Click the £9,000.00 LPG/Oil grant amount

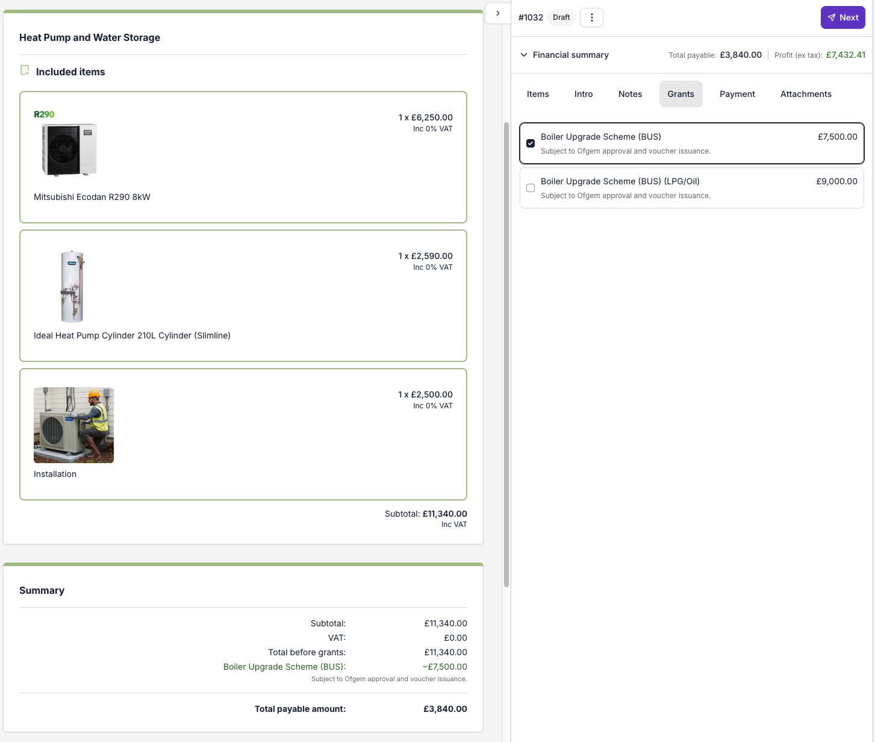coord(836,181)
